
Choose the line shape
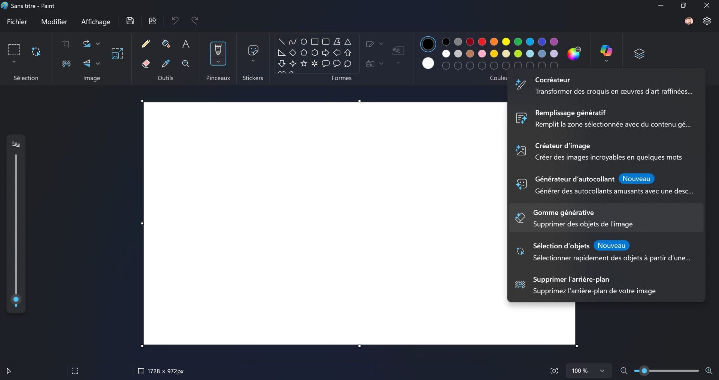pyautogui.click(x=282, y=42)
